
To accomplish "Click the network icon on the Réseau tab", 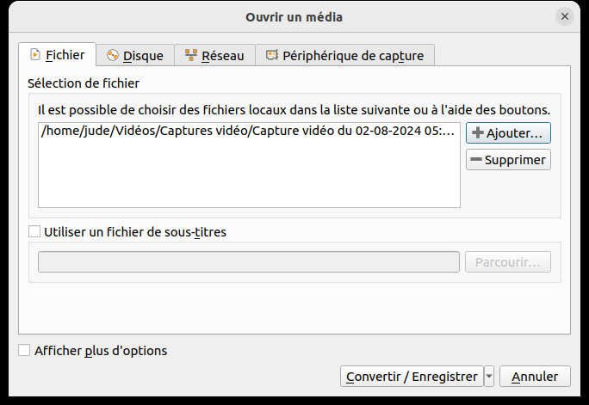I will [191, 55].
